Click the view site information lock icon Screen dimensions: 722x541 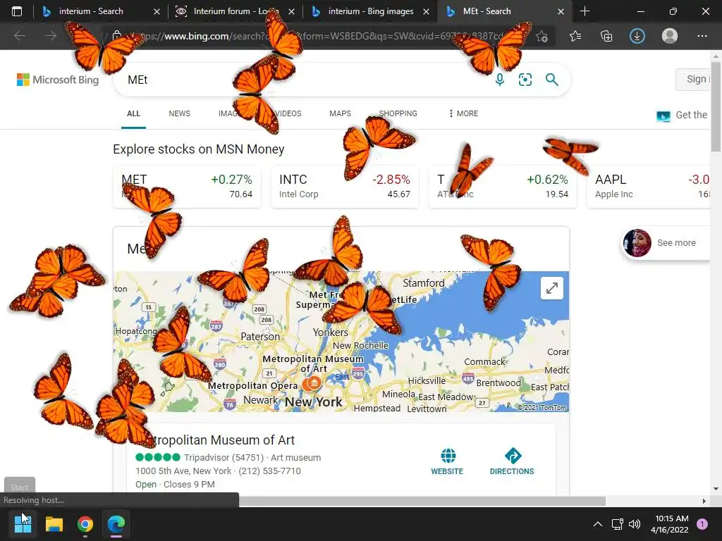coord(117,36)
